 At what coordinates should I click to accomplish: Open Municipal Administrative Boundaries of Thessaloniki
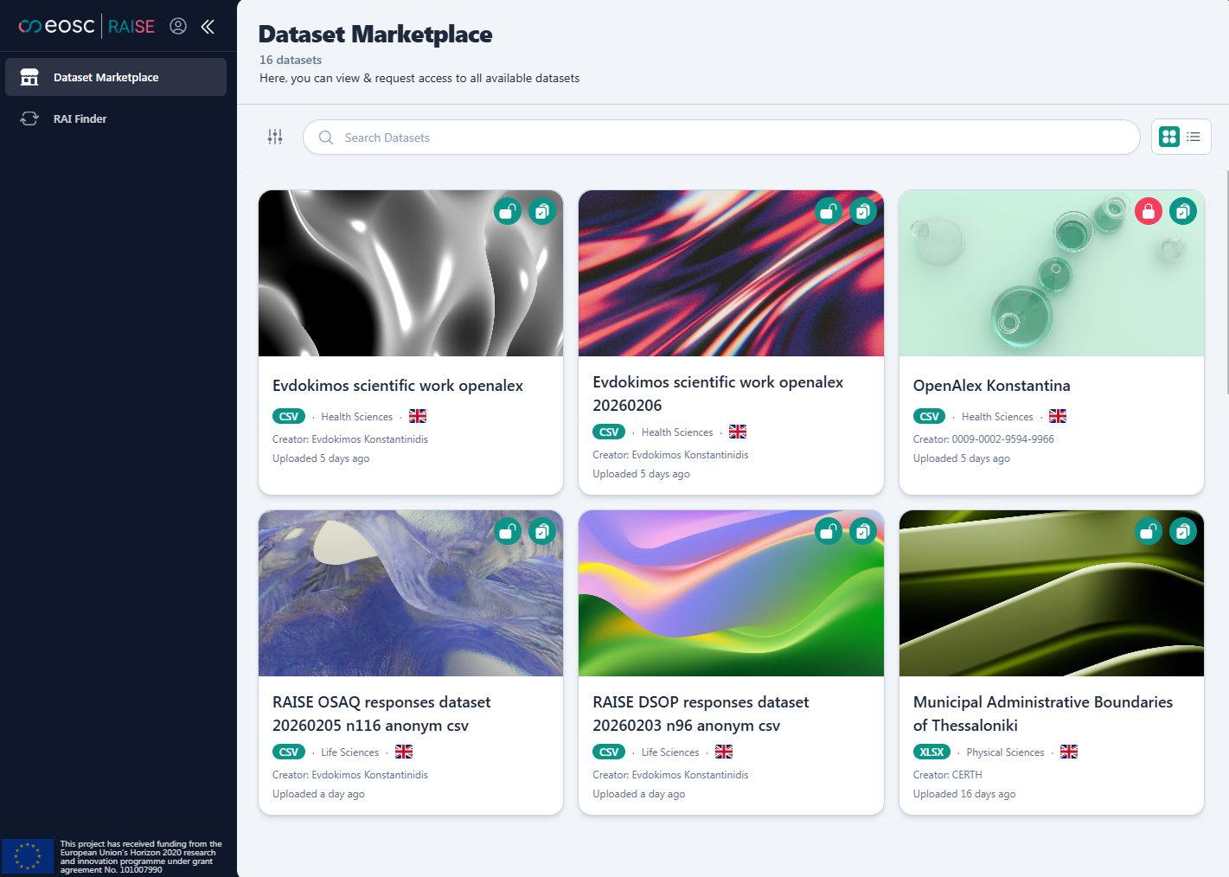(1042, 713)
